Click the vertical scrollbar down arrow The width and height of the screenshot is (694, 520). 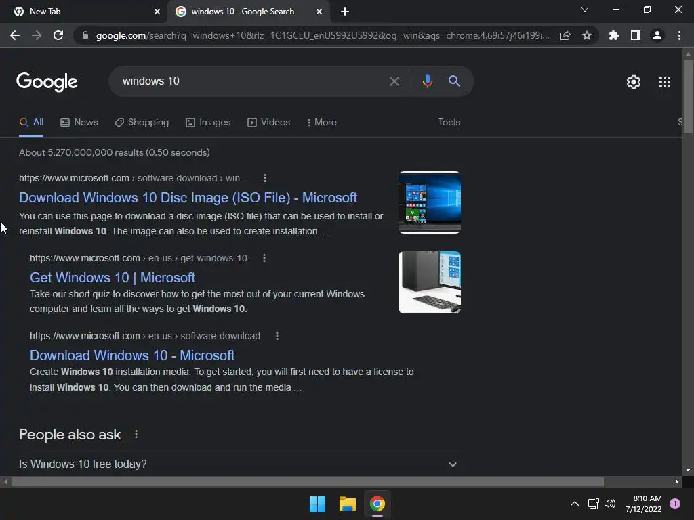pos(688,470)
